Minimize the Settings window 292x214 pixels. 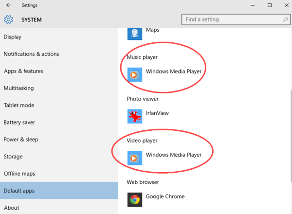pyautogui.click(x=253, y=5)
